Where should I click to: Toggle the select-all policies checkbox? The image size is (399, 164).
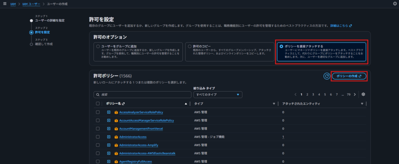click(x=98, y=104)
